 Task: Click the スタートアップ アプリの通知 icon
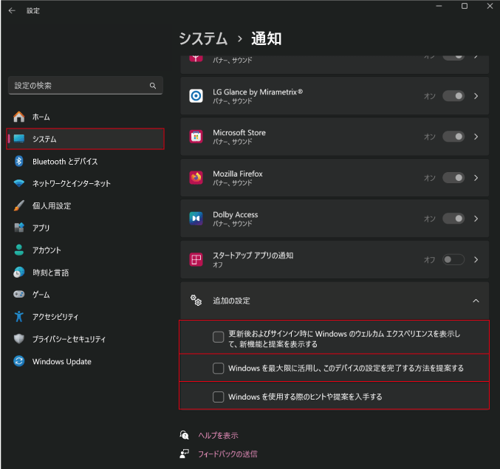[x=196, y=259]
